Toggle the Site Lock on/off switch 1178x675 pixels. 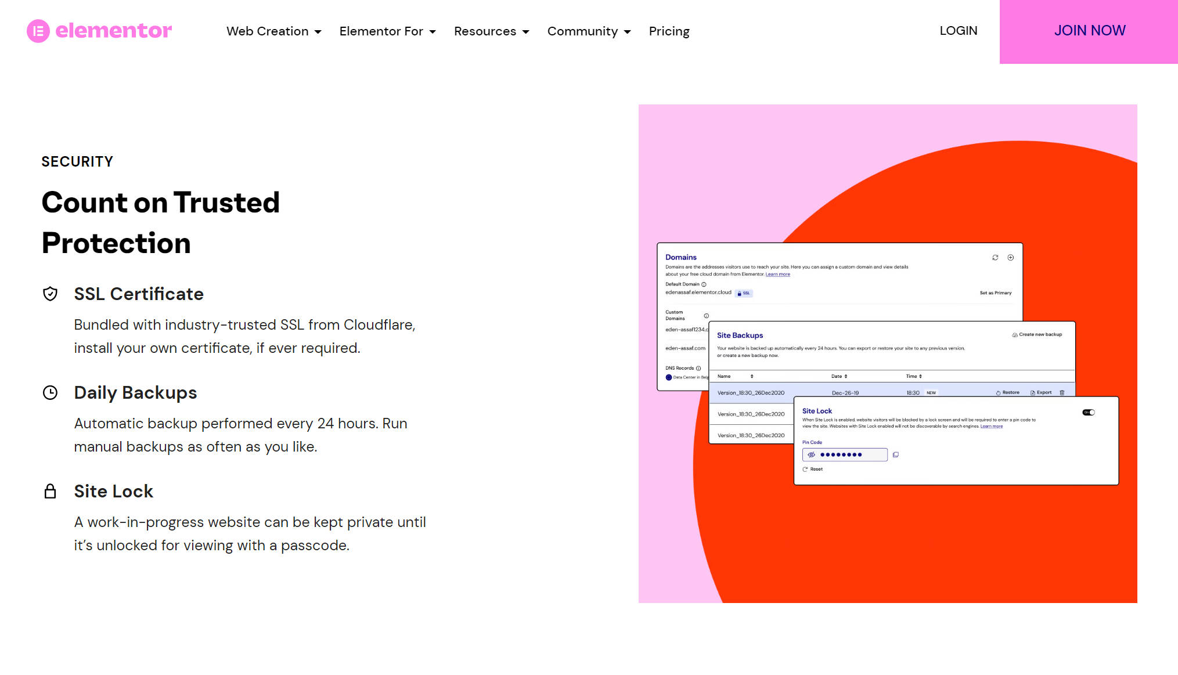1089,413
